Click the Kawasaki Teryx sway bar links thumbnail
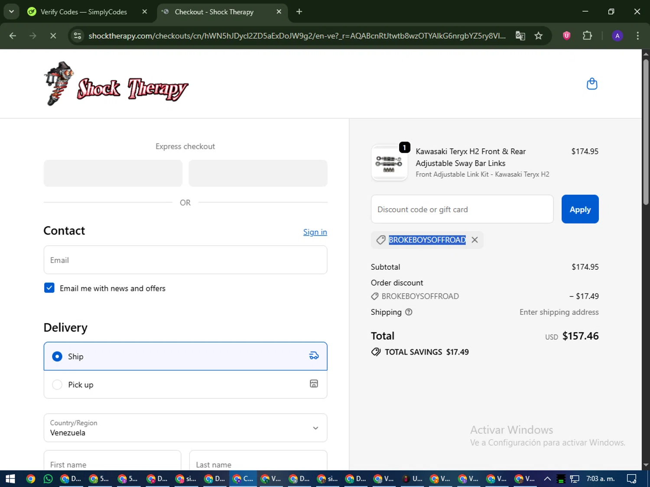This screenshot has height=487, width=650. (389, 163)
